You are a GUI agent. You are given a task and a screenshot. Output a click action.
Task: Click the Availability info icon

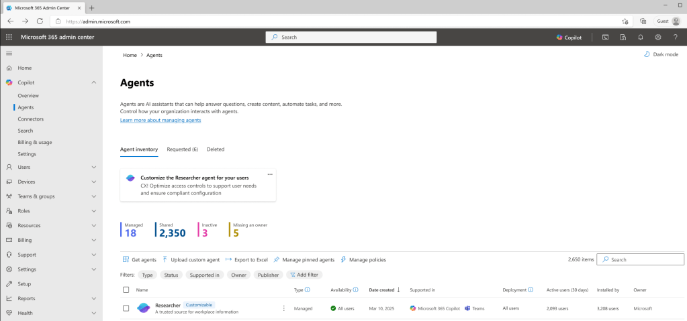(355, 290)
